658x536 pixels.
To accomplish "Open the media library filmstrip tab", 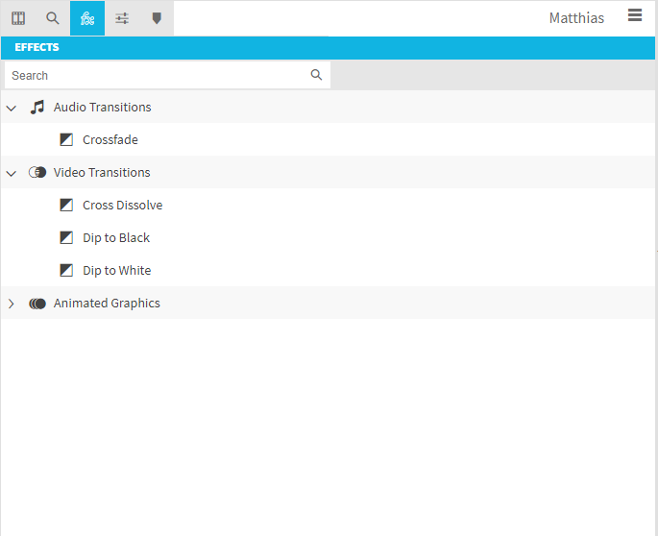I will coord(18,18).
